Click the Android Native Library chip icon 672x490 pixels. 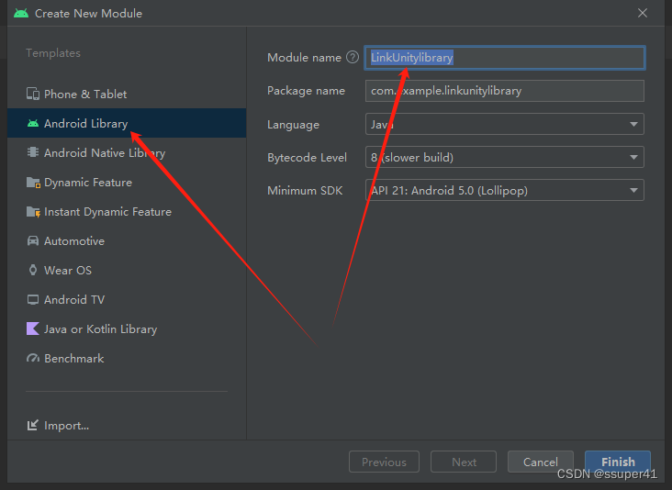coord(33,152)
